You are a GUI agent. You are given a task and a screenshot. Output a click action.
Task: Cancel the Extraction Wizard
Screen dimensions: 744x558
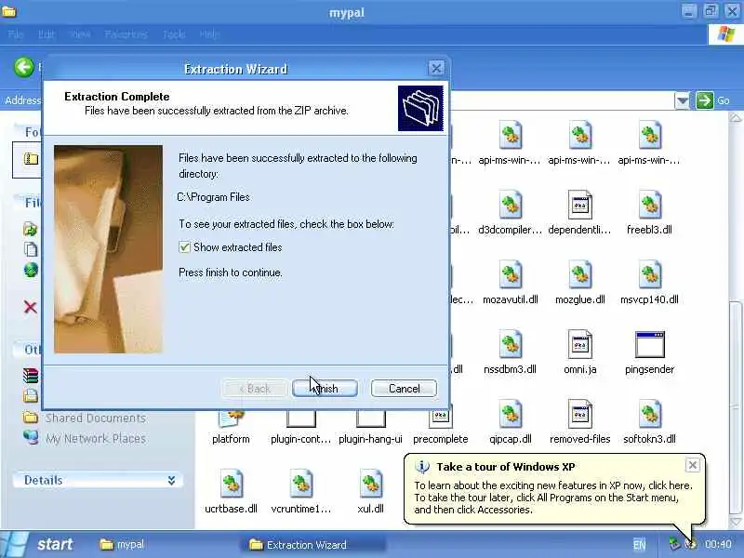[x=404, y=389]
